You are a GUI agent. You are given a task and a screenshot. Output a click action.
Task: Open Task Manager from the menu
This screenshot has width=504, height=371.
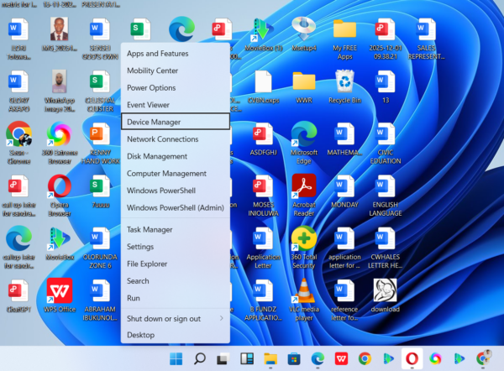pyautogui.click(x=150, y=229)
